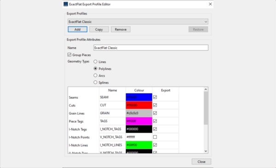Click the V_NOTCH_TAGS cell in I-Notch Points row

(x=113, y=137)
